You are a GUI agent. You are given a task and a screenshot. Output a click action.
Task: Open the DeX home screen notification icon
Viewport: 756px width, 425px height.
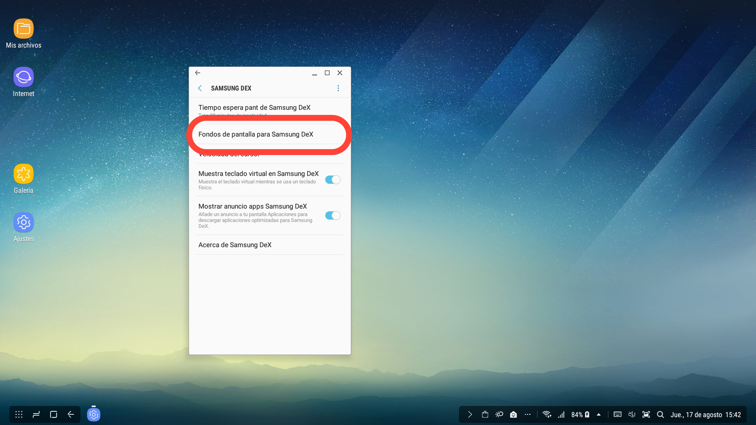[x=513, y=414]
